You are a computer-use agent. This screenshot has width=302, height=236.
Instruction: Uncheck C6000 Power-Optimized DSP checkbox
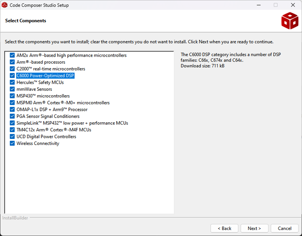tap(12, 76)
